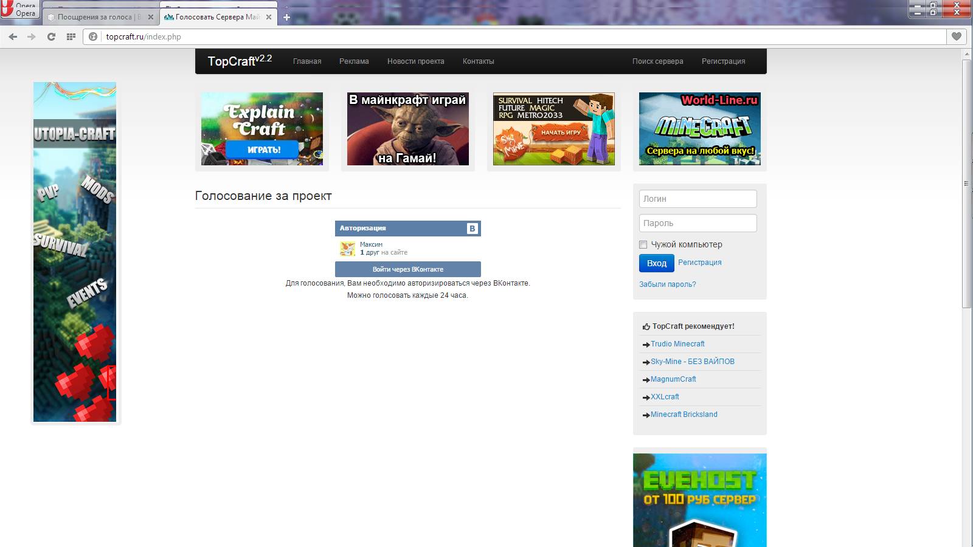Focus the Логин input field
Screen dimensions: 973x547
(x=698, y=199)
